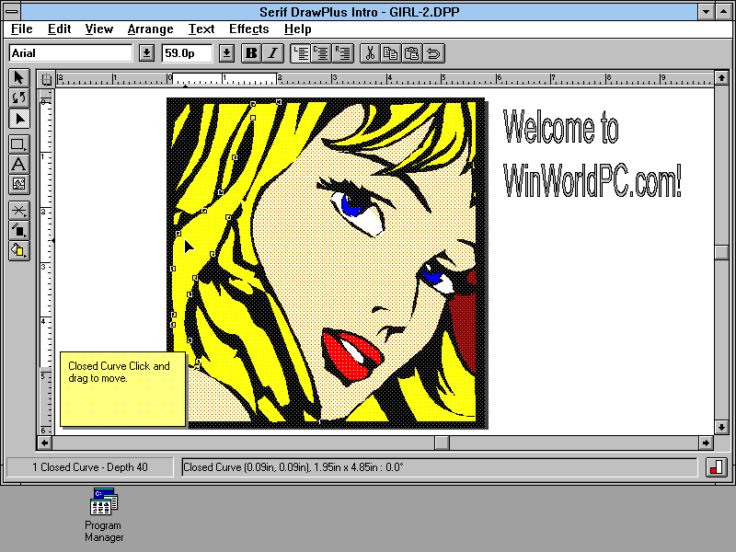
Task: Open the View menu
Action: 99,29
